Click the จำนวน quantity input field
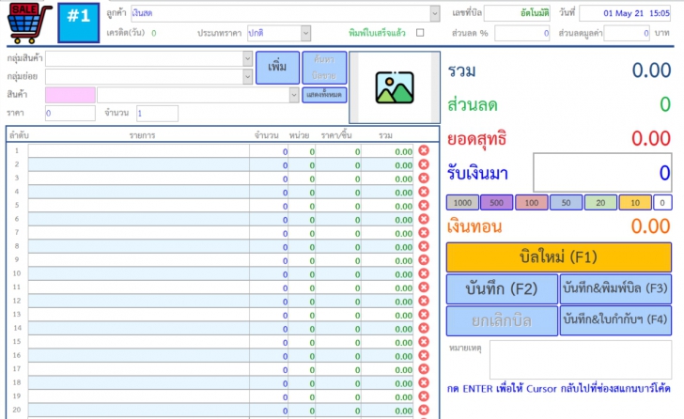This screenshot has height=419, width=684. point(157,114)
